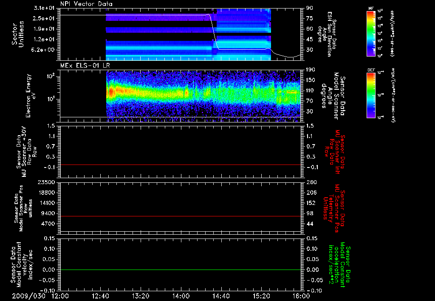Click the "MU Scanner +30V Raw Data" axis title

[26, 152]
